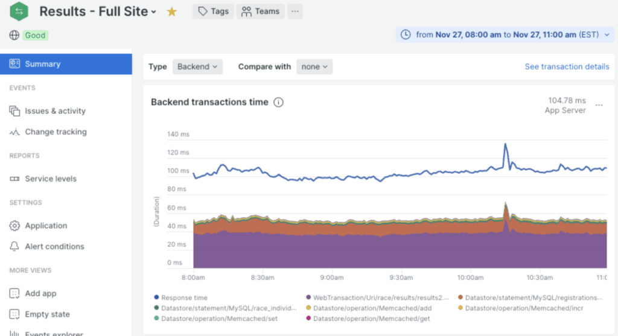Click the clock icon in time picker
The width and height of the screenshot is (618, 336).
(x=406, y=34)
